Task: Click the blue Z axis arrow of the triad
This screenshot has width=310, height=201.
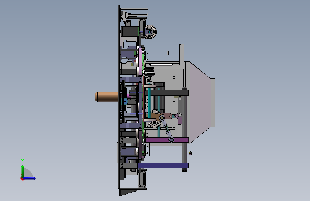Action: pos(30,178)
